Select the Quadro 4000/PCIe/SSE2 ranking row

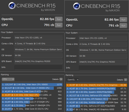pyautogui.click(x=96, y=92)
